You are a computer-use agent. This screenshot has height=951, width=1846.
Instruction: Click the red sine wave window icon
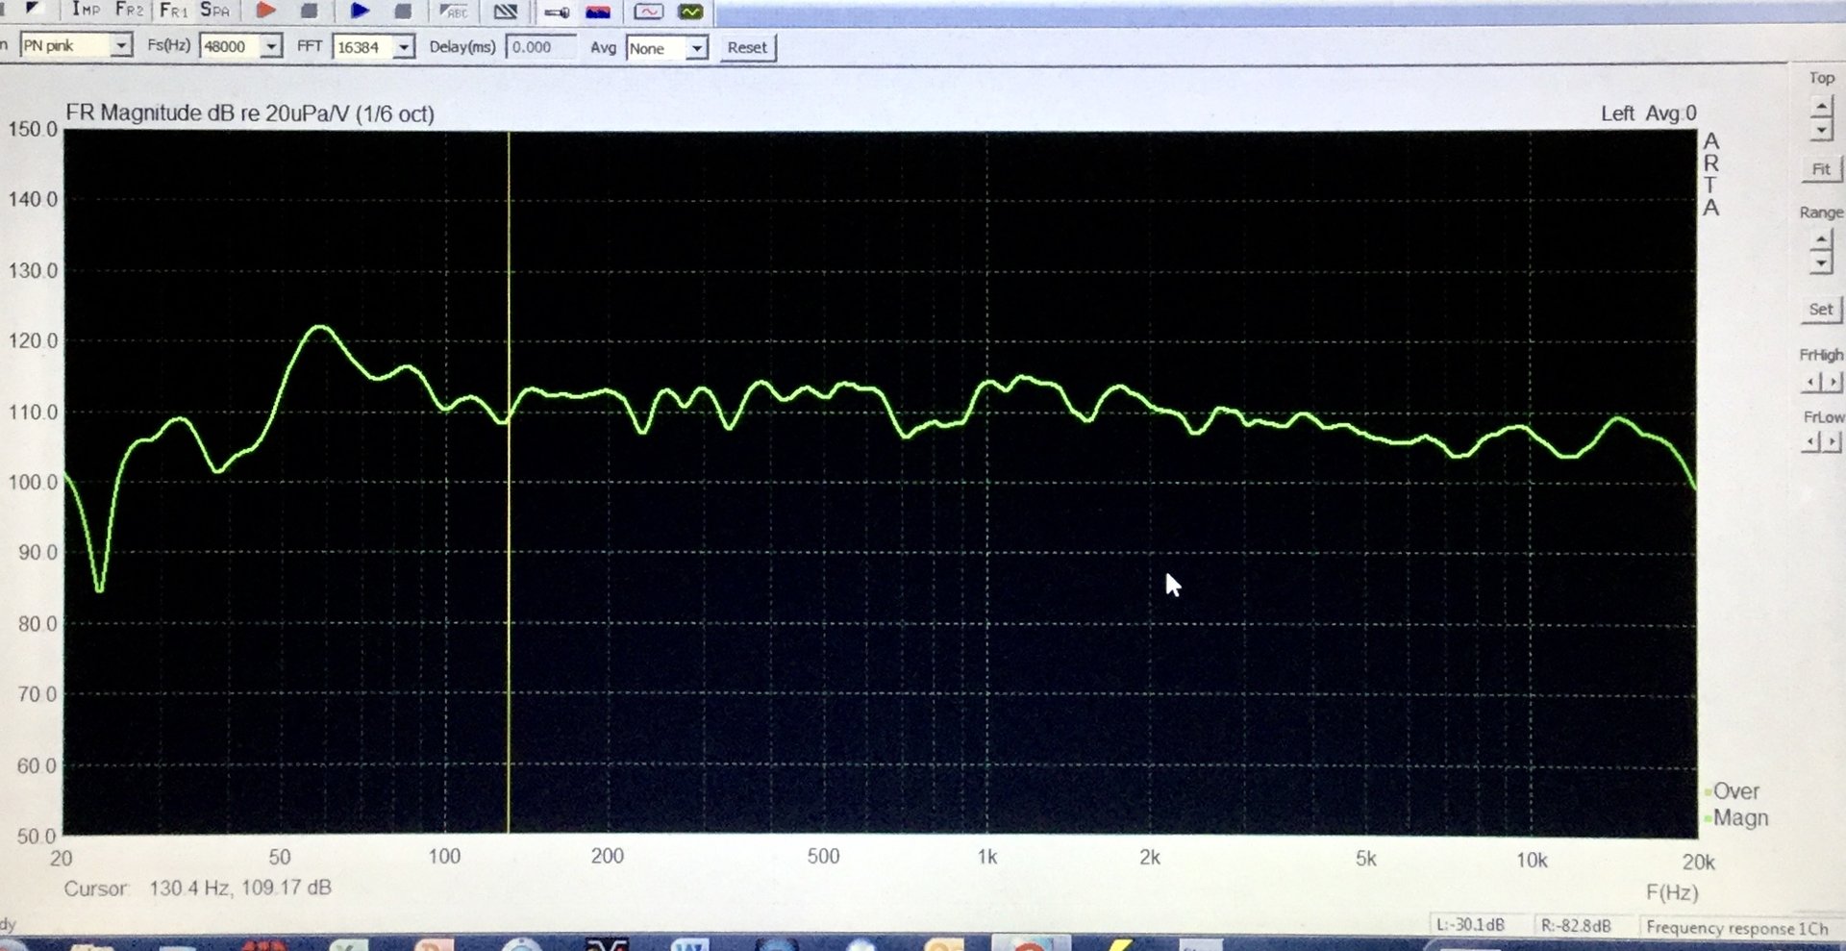(649, 13)
